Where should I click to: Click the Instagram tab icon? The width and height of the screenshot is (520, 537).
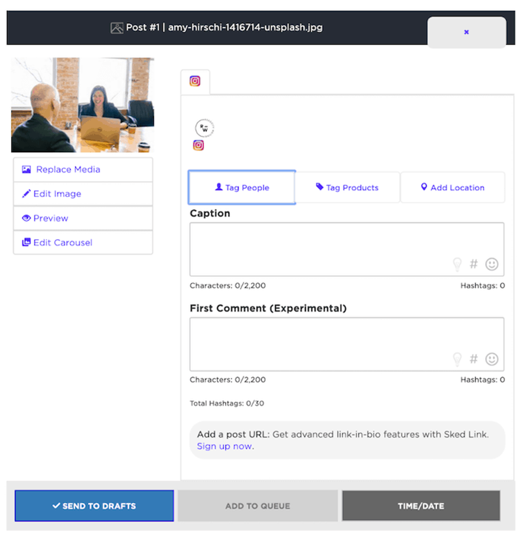195,81
